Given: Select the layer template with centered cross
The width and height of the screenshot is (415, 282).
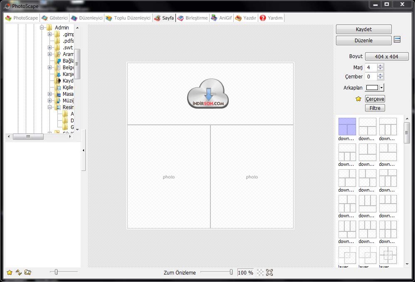Looking at the screenshot, I should (388, 255).
